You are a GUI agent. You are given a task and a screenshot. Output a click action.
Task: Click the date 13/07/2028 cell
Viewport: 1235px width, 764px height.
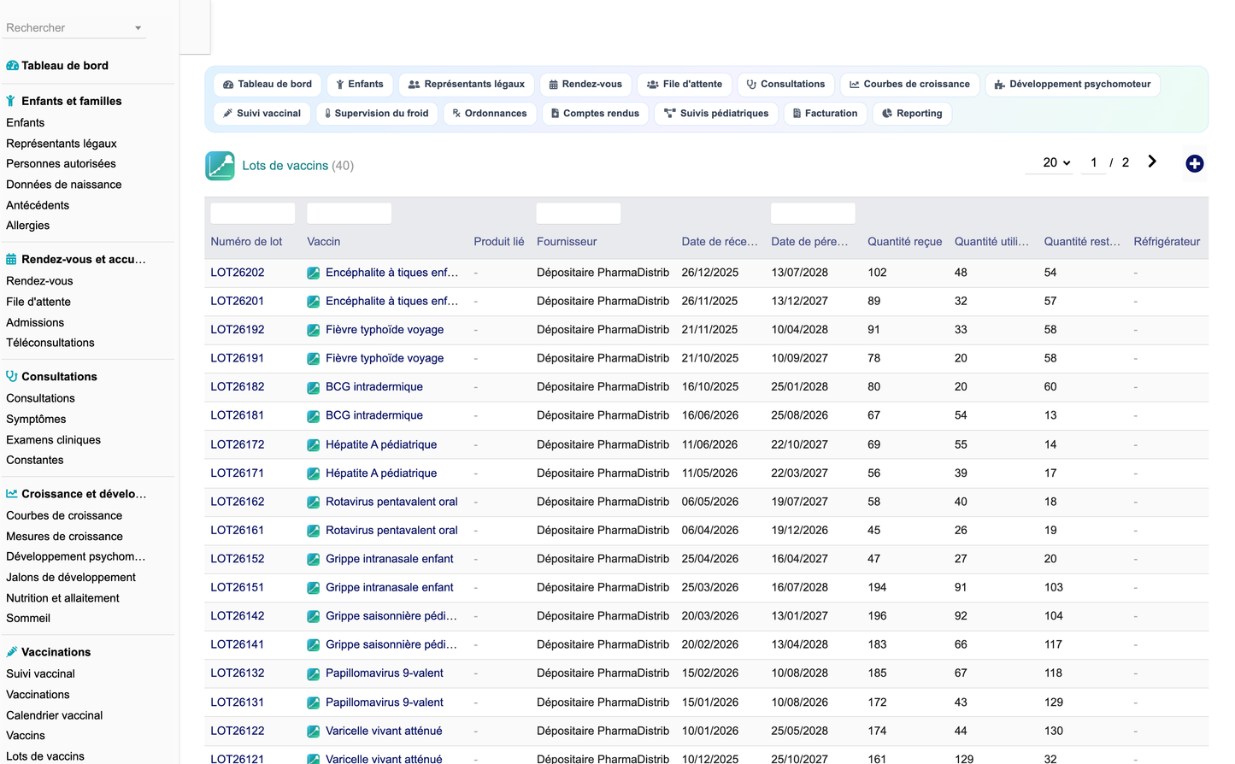click(x=800, y=273)
